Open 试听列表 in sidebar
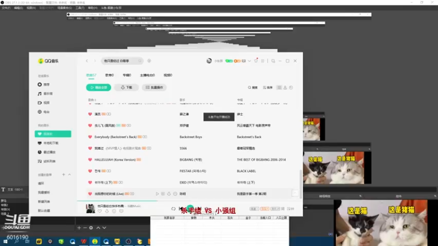The image size is (438, 246). [47, 161]
